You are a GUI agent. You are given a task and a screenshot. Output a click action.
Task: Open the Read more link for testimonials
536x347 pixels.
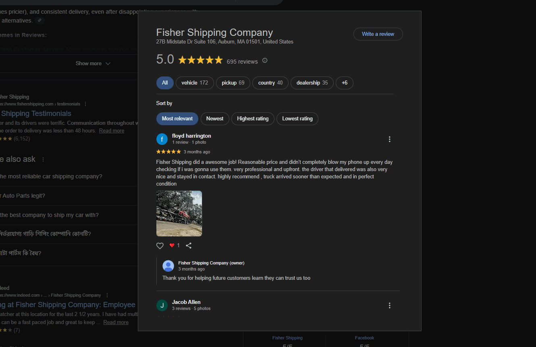(112, 131)
